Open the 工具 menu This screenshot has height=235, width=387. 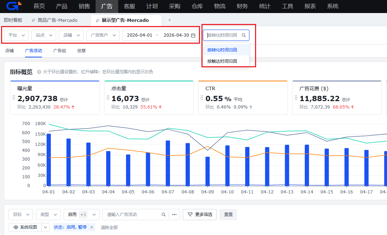tap(287, 6)
